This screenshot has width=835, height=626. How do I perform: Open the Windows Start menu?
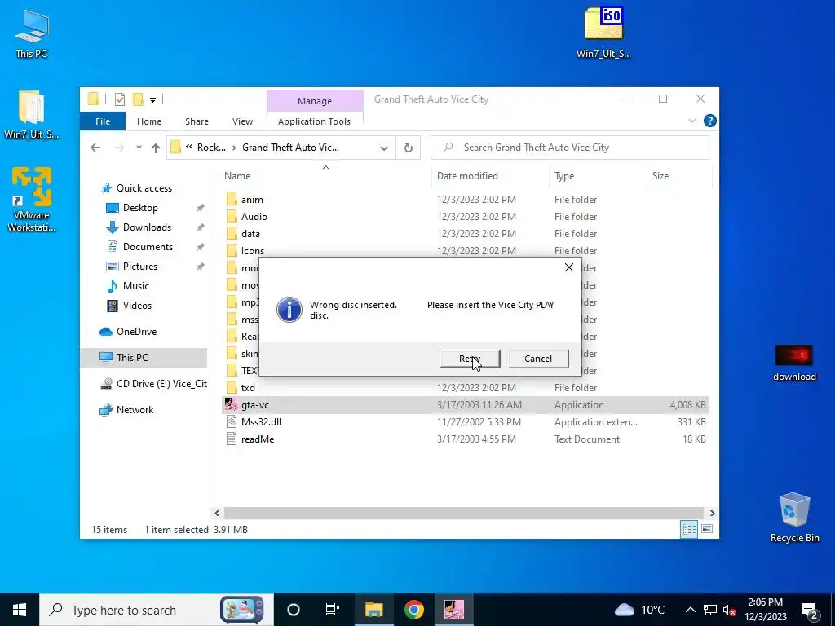[x=20, y=610]
